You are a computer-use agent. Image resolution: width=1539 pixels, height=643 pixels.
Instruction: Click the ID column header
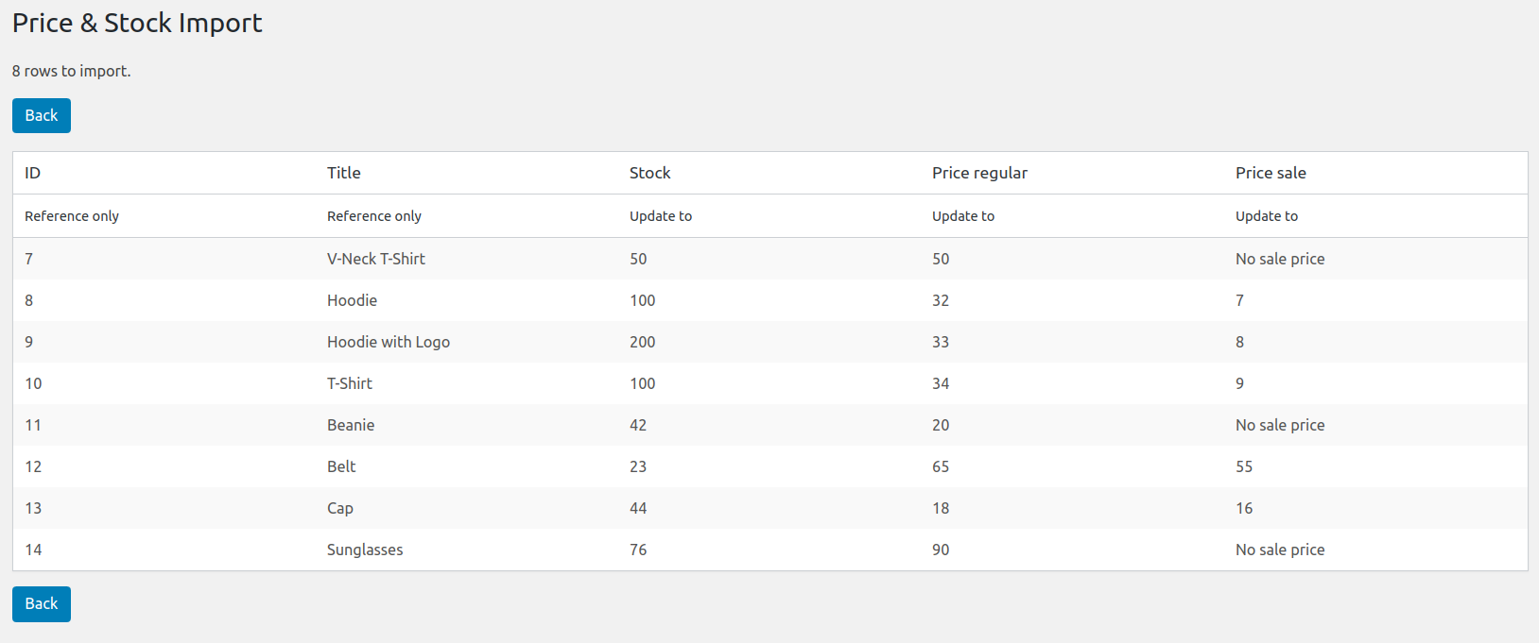click(x=33, y=173)
